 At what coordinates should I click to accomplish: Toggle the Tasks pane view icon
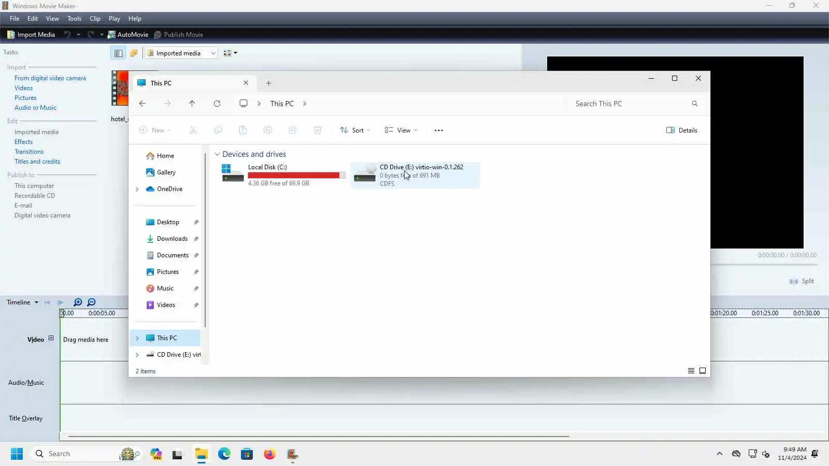pyautogui.click(x=118, y=53)
